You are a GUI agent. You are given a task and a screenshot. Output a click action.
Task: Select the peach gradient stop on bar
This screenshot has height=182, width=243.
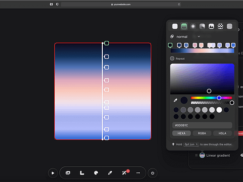(x=201, y=45)
